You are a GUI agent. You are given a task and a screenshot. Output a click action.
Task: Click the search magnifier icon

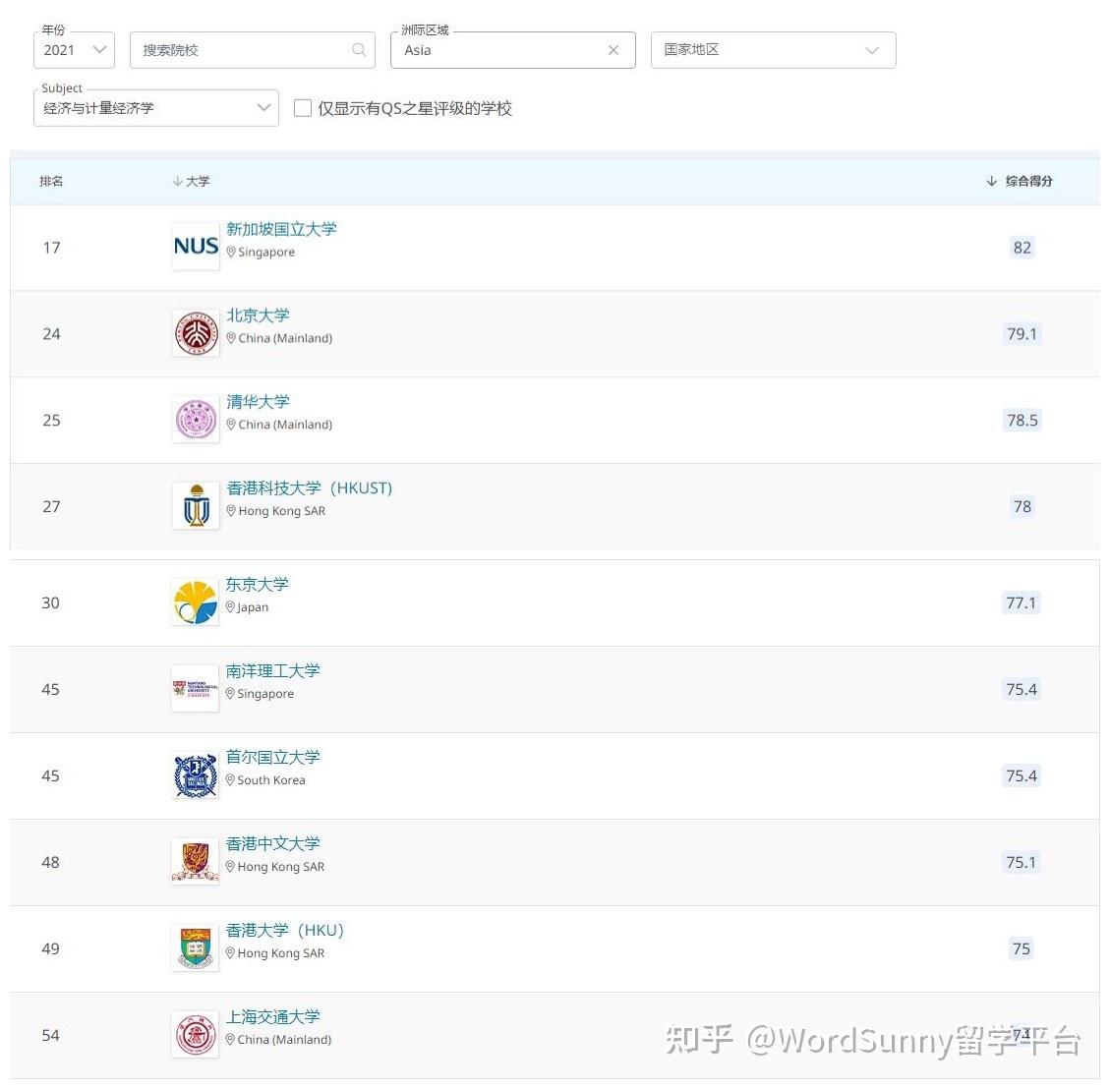[x=359, y=49]
